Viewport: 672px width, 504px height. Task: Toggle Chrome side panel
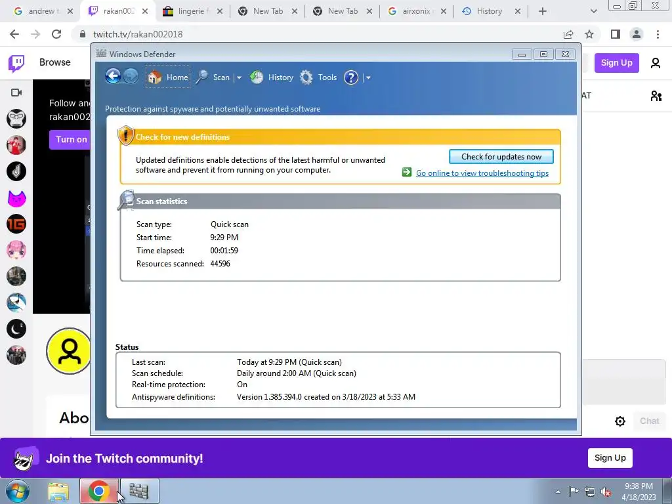(x=616, y=34)
